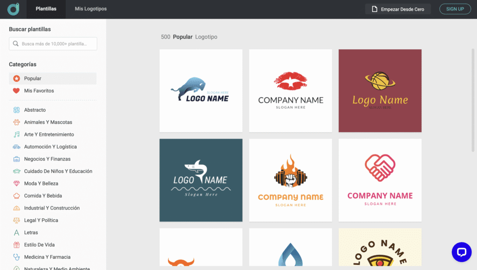Image resolution: width=477 pixels, height=270 pixels.
Task: Open Mis Favoritos heart icon
Action: pyautogui.click(x=16, y=91)
